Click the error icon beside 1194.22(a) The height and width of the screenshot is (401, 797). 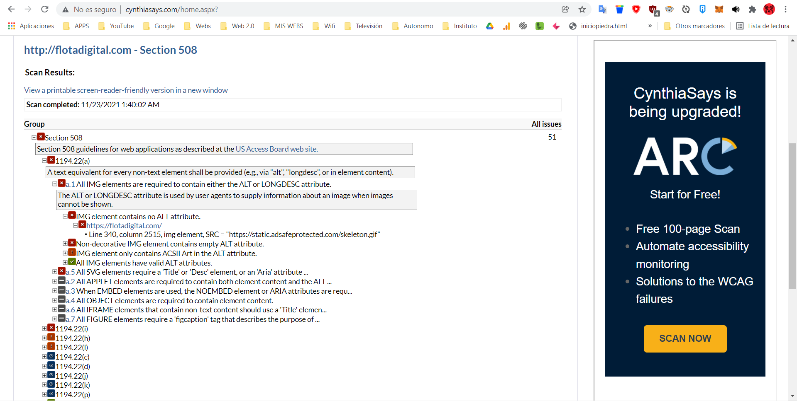pos(51,160)
